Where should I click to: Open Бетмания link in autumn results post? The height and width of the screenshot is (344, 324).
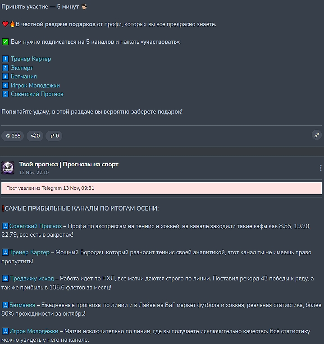[22, 305]
